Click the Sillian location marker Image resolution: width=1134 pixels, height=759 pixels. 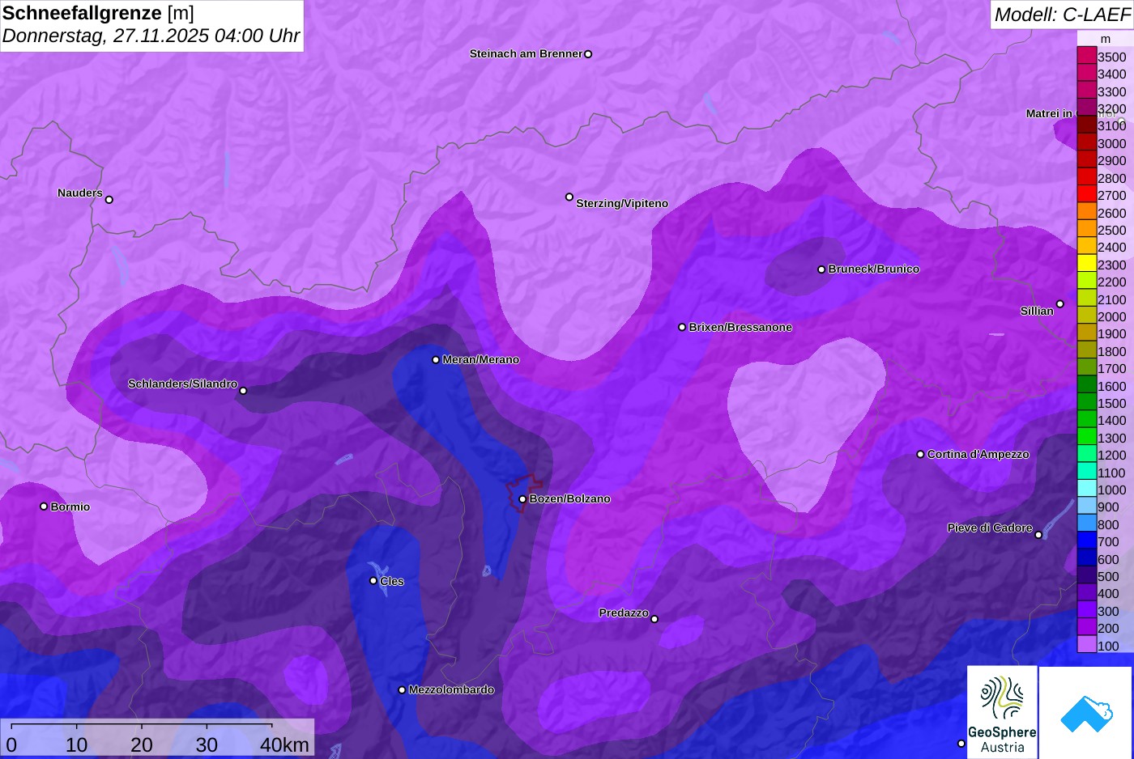(1060, 304)
